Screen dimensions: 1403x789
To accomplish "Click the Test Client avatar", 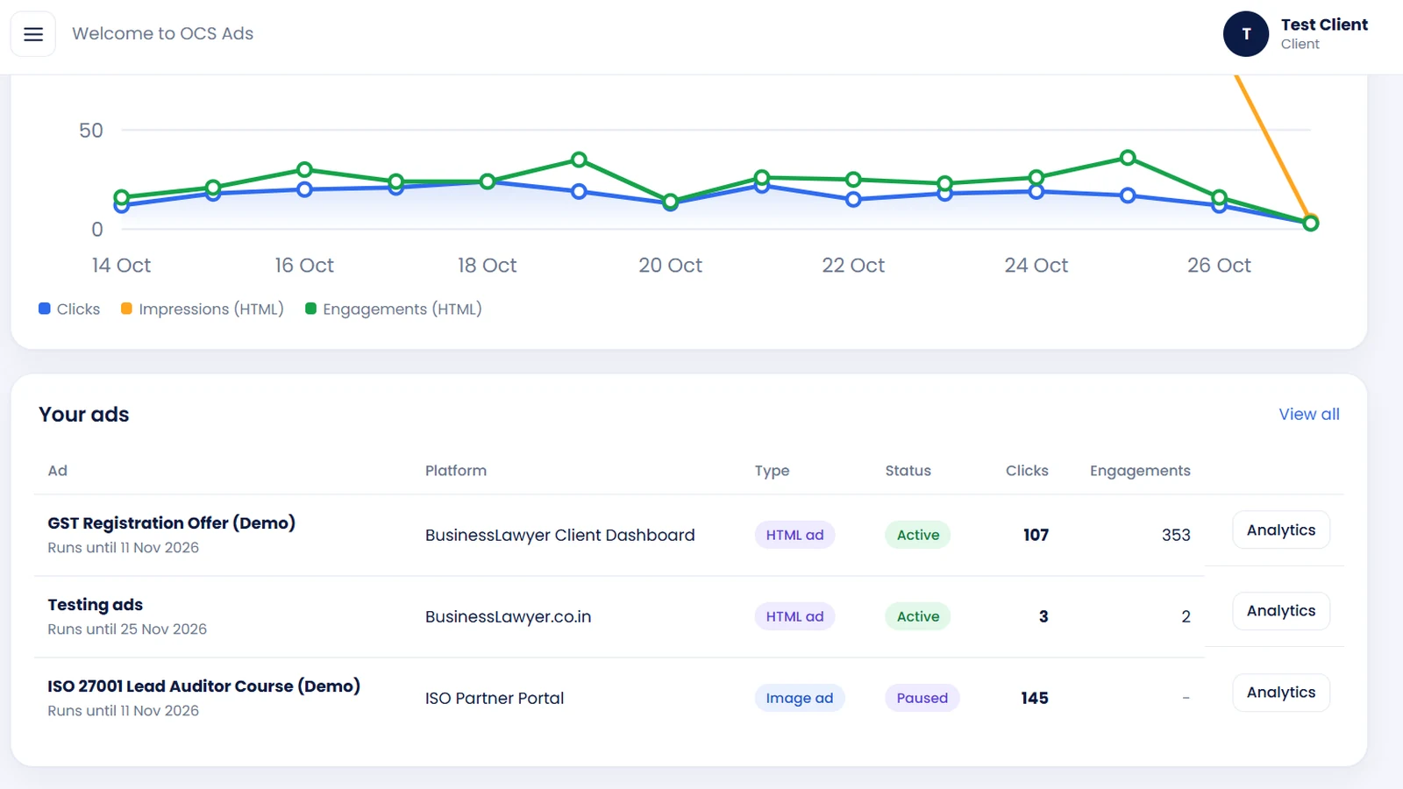I will coord(1246,34).
